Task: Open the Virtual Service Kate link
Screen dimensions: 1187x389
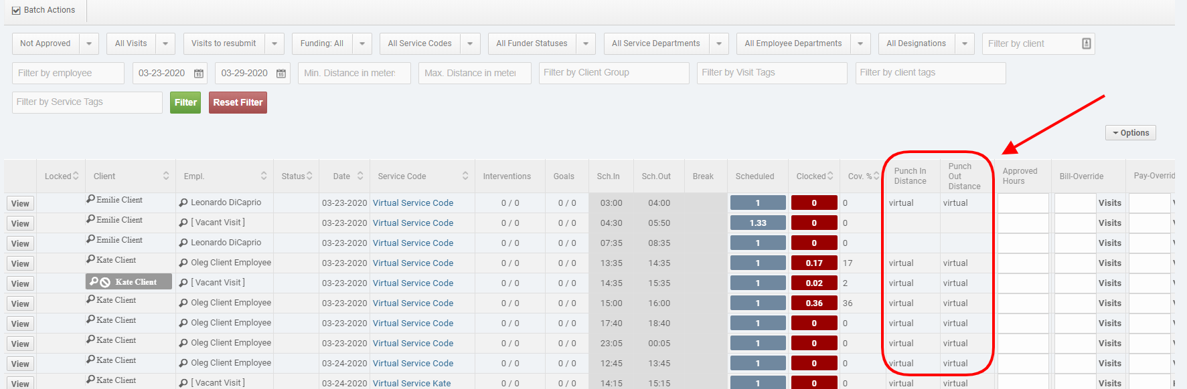Action: point(412,383)
